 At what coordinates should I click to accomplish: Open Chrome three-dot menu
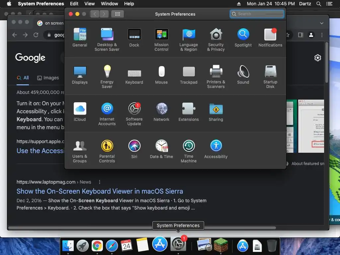[322, 35]
